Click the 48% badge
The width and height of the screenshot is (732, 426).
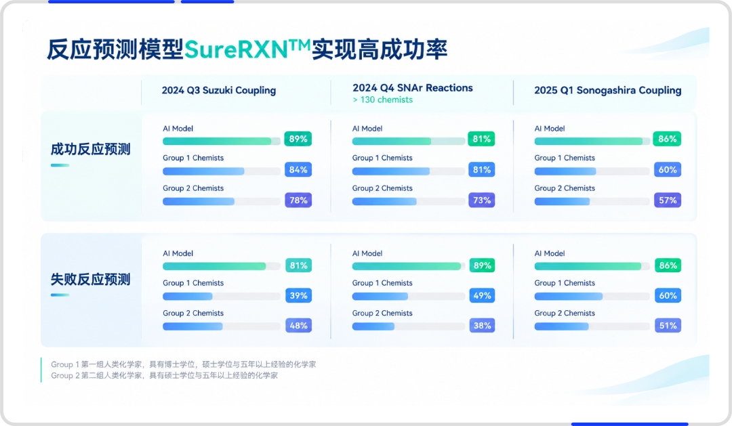coord(298,326)
